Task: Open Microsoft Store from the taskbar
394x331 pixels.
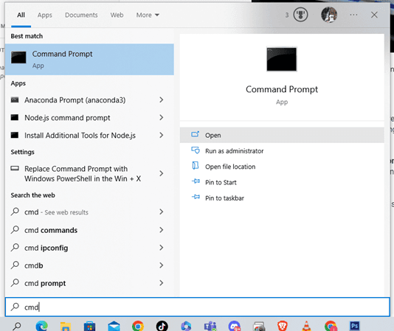Action: [x=89, y=326]
